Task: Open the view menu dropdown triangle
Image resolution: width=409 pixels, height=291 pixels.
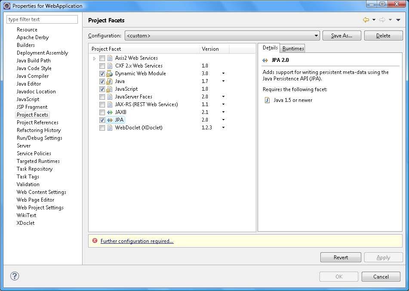Action: click(x=398, y=20)
